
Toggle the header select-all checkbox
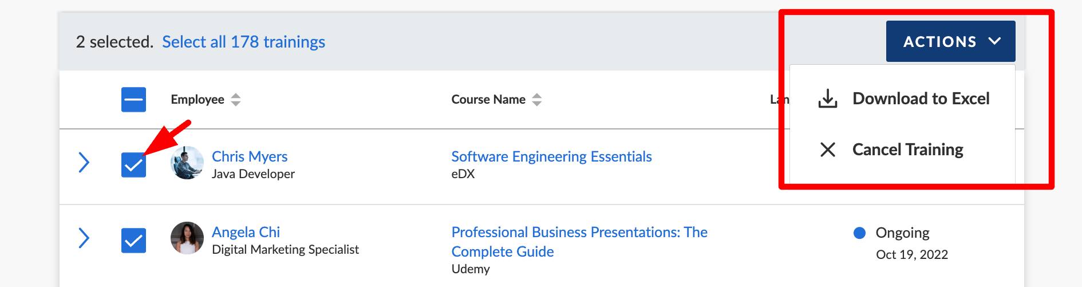click(x=133, y=100)
